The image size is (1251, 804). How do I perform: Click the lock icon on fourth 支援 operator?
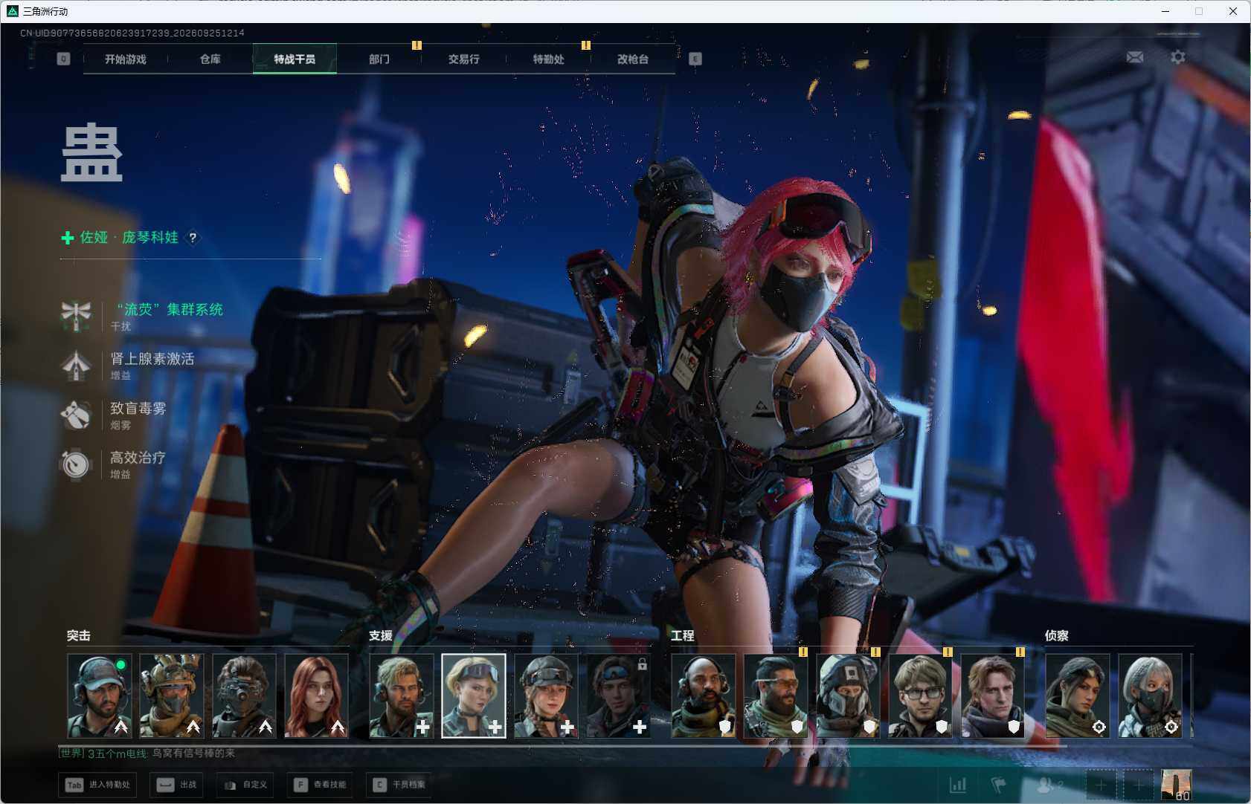[x=643, y=664]
